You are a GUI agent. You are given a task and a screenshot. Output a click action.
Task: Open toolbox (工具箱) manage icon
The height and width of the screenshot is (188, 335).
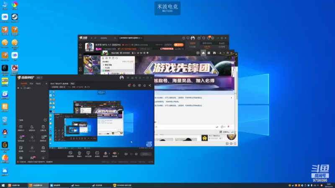45,120
